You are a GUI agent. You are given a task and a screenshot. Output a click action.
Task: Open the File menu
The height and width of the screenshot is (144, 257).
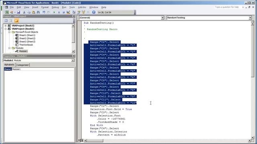click(x=12, y=7)
